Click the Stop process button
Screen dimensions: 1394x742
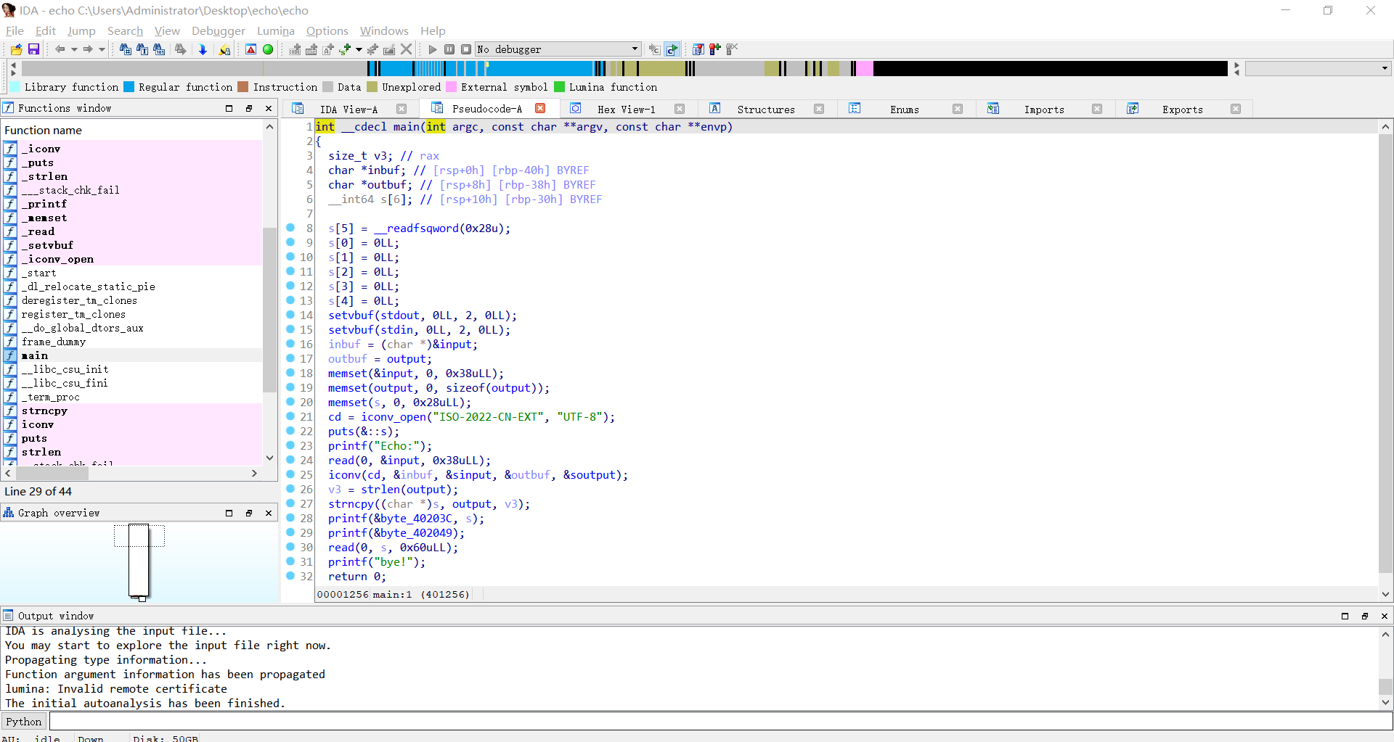tap(466, 49)
